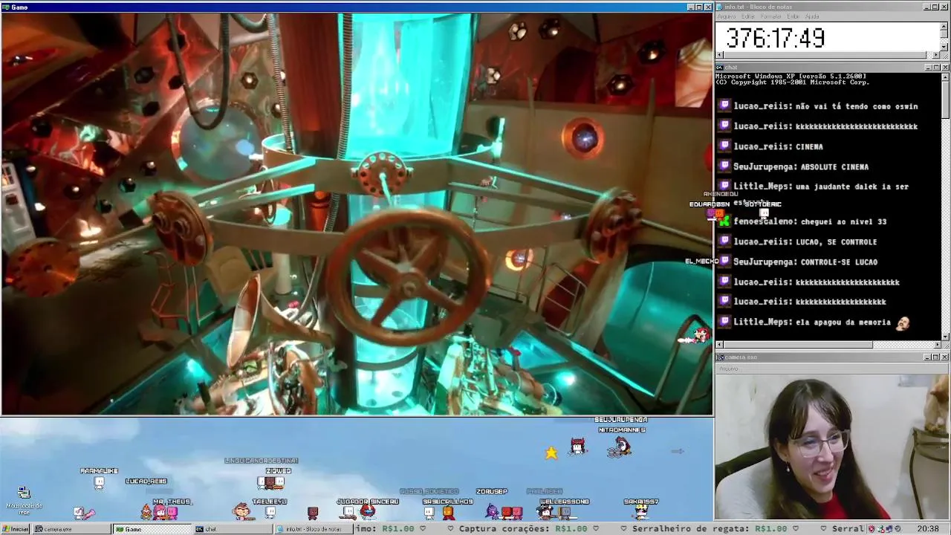Click lucao_reiis message 'CINEMA'

pyautogui.click(x=809, y=146)
